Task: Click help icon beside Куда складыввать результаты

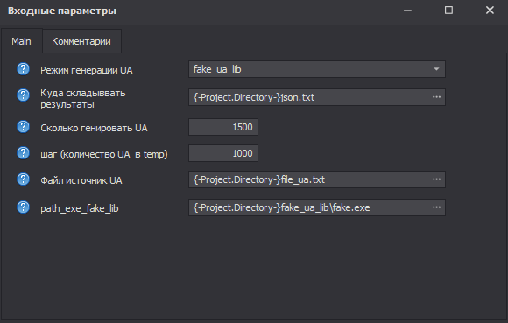Action: pos(23,95)
